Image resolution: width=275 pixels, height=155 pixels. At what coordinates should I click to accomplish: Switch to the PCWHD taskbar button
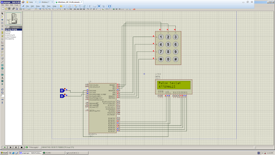53,153
